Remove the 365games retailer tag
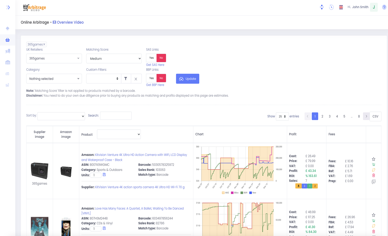 click(44, 44)
